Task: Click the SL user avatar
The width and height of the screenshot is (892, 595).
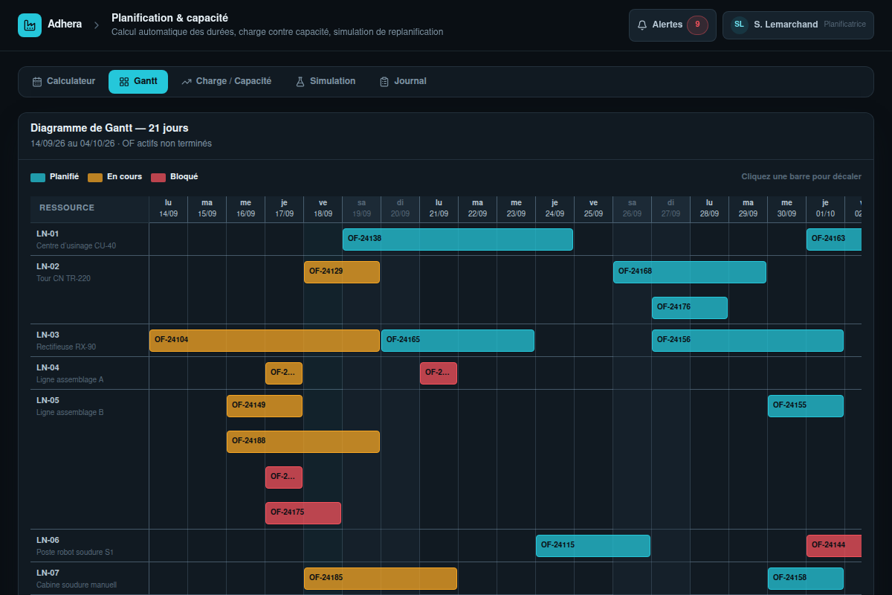Action: tap(739, 25)
